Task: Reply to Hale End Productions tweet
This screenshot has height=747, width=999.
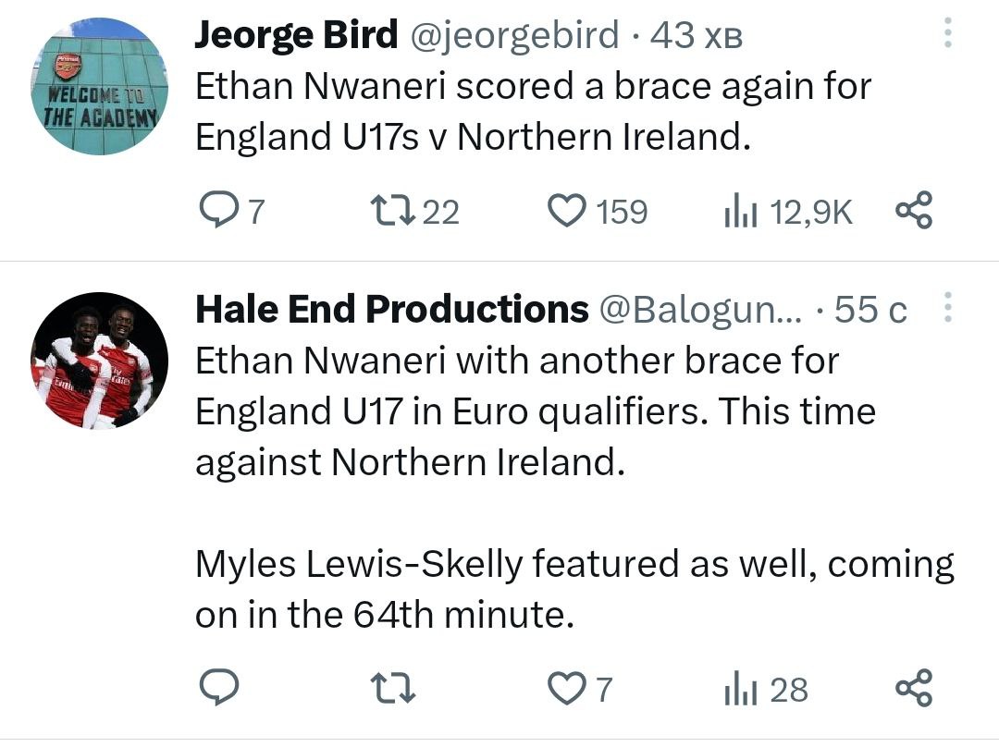Action: 220,689
